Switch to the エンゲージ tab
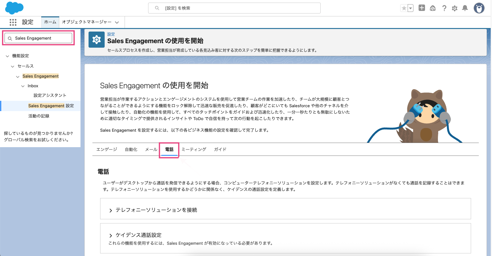492x256 pixels. [107, 149]
